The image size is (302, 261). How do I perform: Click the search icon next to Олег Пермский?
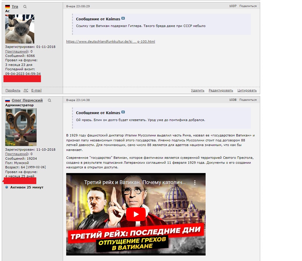[49, 100]
